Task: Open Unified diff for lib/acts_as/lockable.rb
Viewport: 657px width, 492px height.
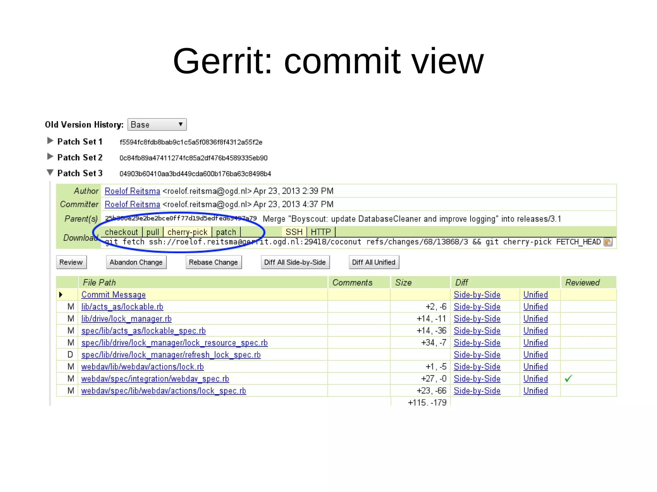Action: [x=535, y=307]
